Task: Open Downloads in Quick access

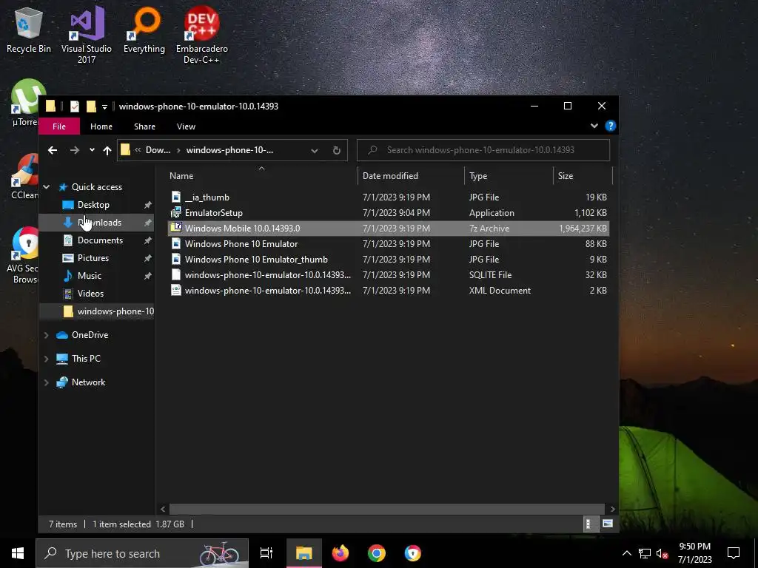Action: 99,223
